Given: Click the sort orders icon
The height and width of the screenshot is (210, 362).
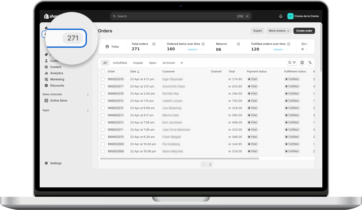Looking at the screenshot, I should point(310,63).
